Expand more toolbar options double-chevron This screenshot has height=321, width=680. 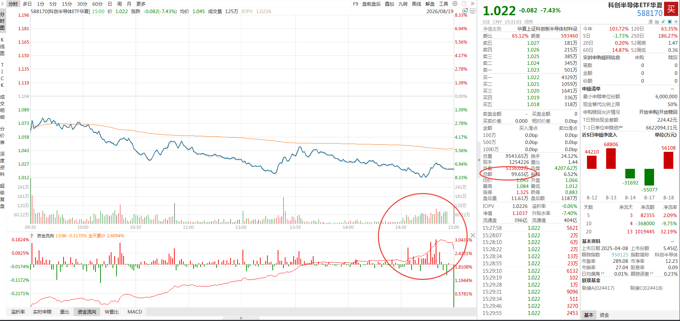[472, 4]
